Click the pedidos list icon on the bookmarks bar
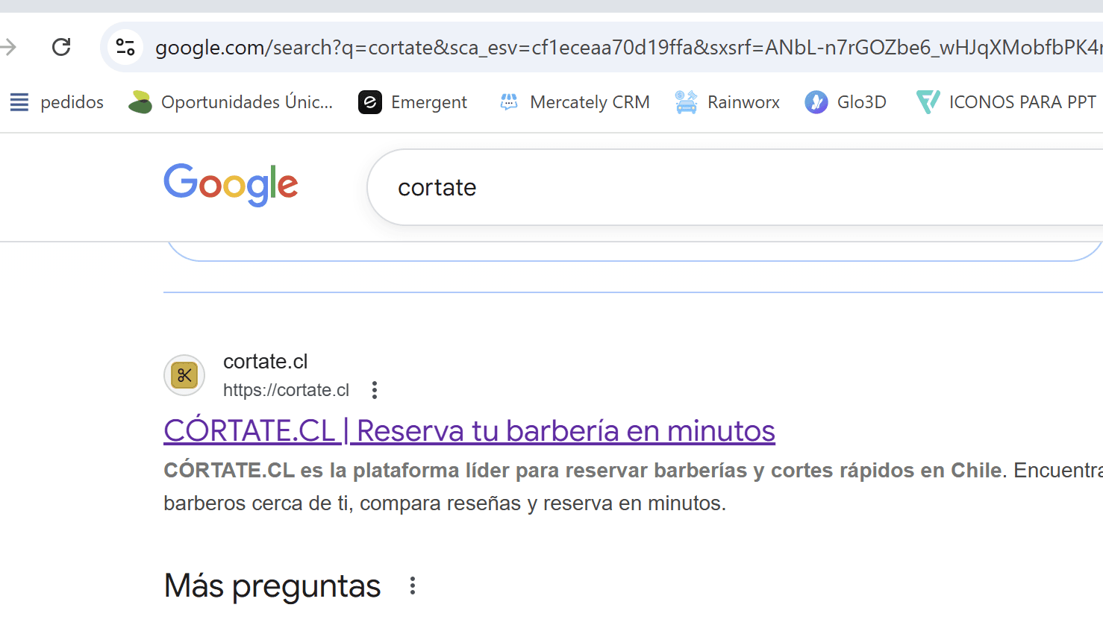 pos(18,102)
